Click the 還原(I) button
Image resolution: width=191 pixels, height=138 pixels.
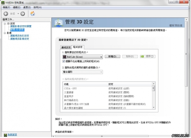148,56
